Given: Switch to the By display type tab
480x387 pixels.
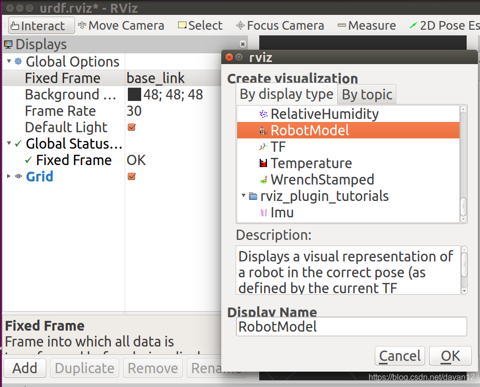Looking at the screenshot, I should 286,94.
